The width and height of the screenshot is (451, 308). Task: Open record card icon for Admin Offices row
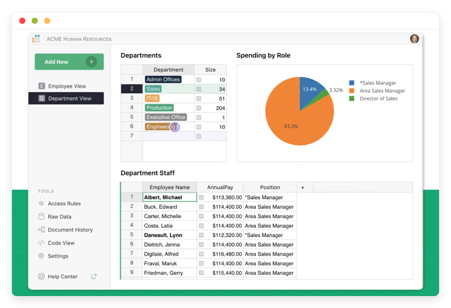[199, 80]
